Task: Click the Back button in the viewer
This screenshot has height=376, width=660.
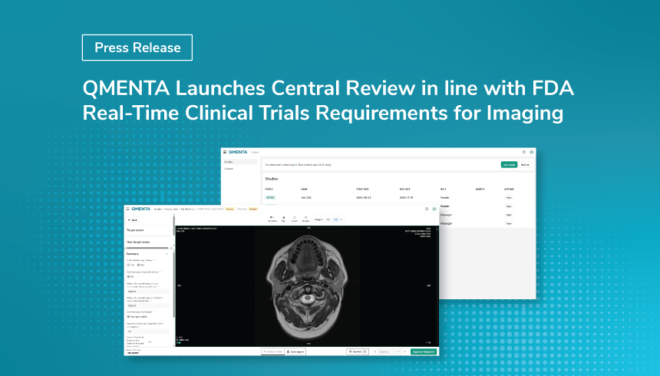Action: pos(133,220)
